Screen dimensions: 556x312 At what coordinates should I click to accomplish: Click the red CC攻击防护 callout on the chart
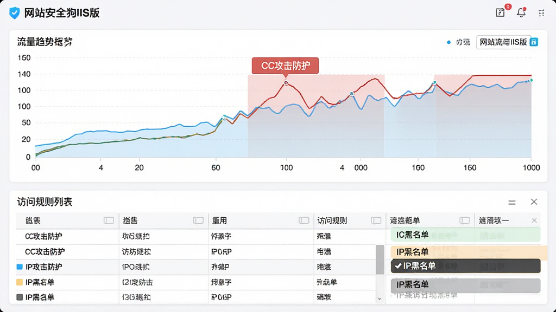pyautogui.click(x=285, y=66)
